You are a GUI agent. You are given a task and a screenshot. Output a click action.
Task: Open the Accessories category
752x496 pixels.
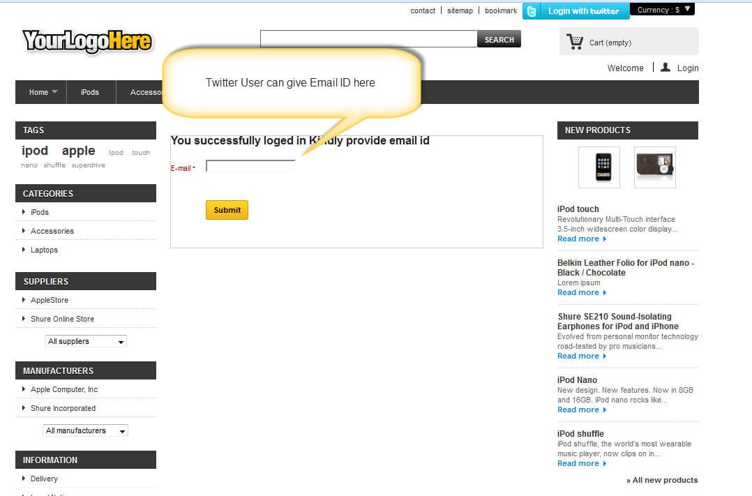point(52,231)
